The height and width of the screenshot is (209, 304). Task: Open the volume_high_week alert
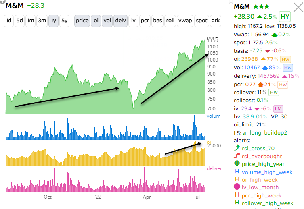point(267,172)
